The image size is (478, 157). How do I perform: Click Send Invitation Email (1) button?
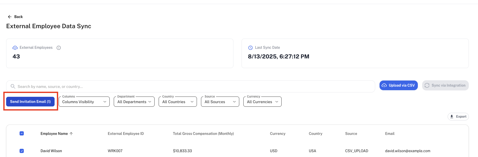coord(30,102)
